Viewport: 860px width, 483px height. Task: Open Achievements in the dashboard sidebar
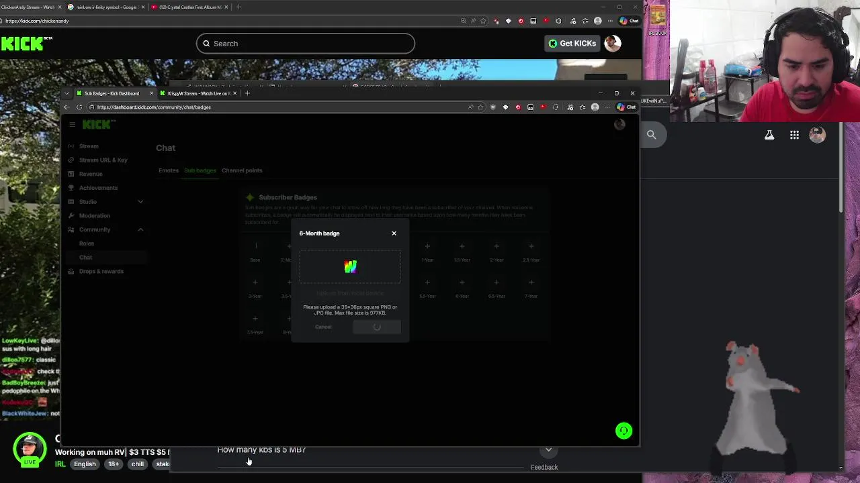(x=97, y=188)
